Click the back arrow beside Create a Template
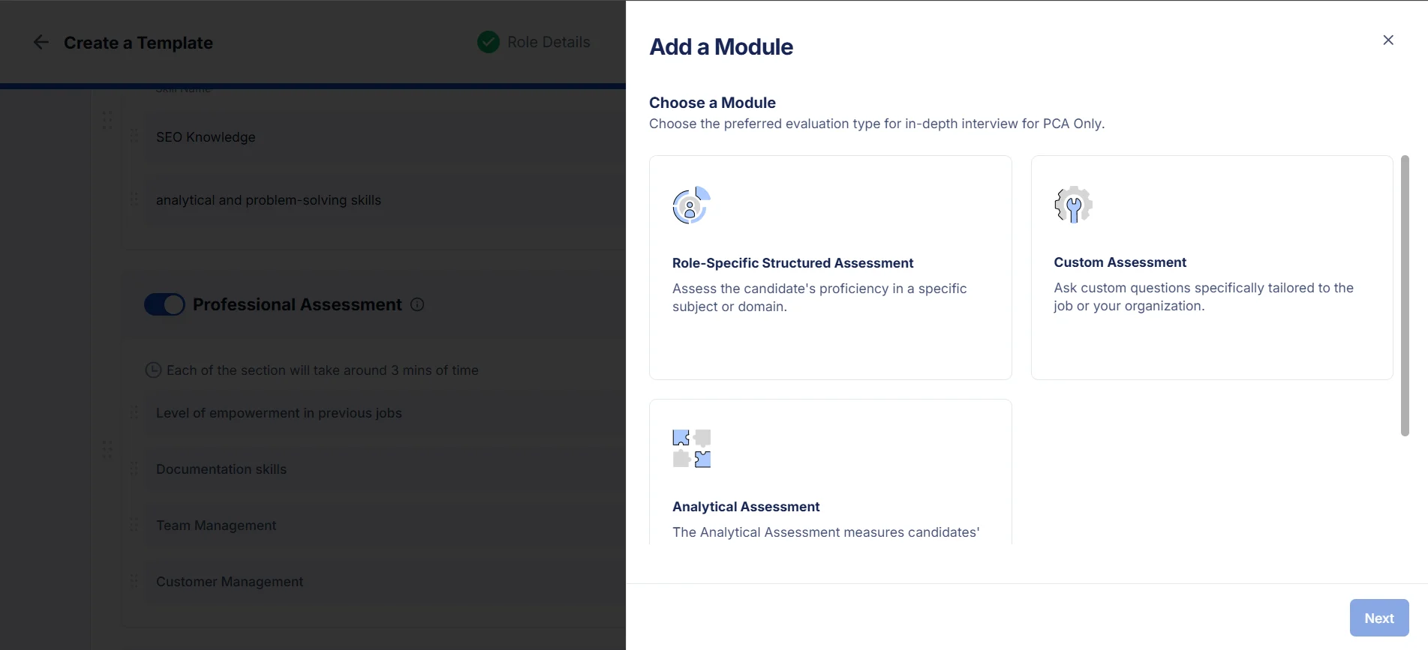 click(x=41, y=42)
